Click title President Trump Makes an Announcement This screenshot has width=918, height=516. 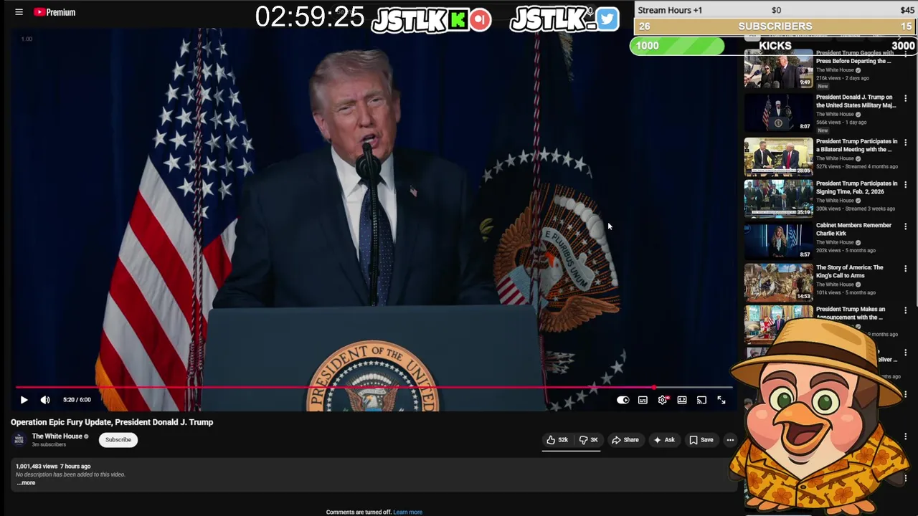click(x=851, y=313)
